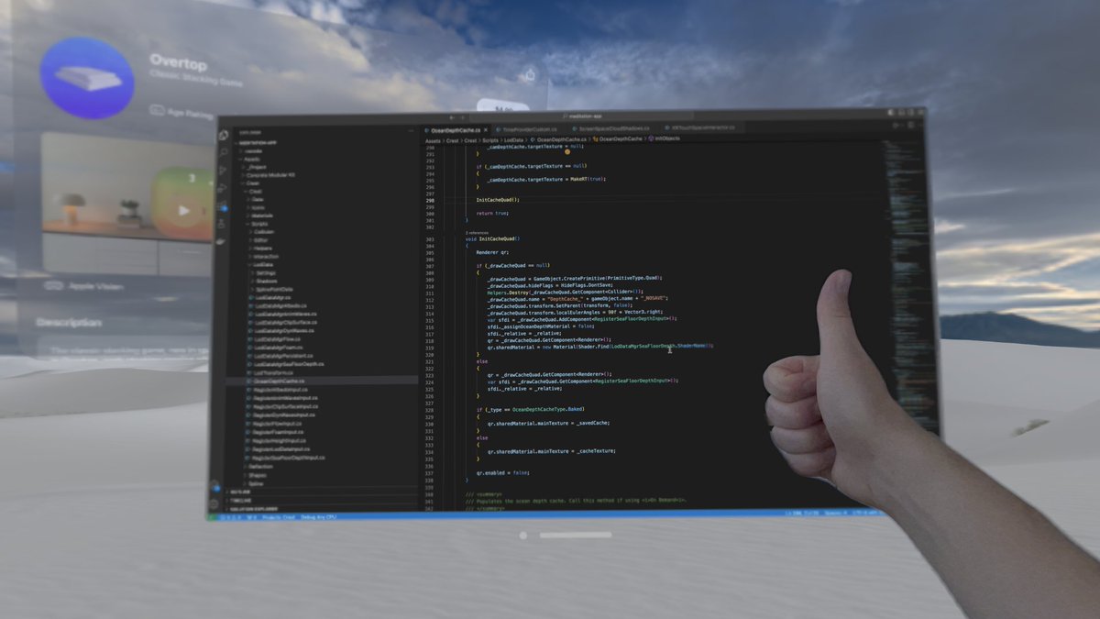Play the Overtop preview video in background window

pos(184,210)
